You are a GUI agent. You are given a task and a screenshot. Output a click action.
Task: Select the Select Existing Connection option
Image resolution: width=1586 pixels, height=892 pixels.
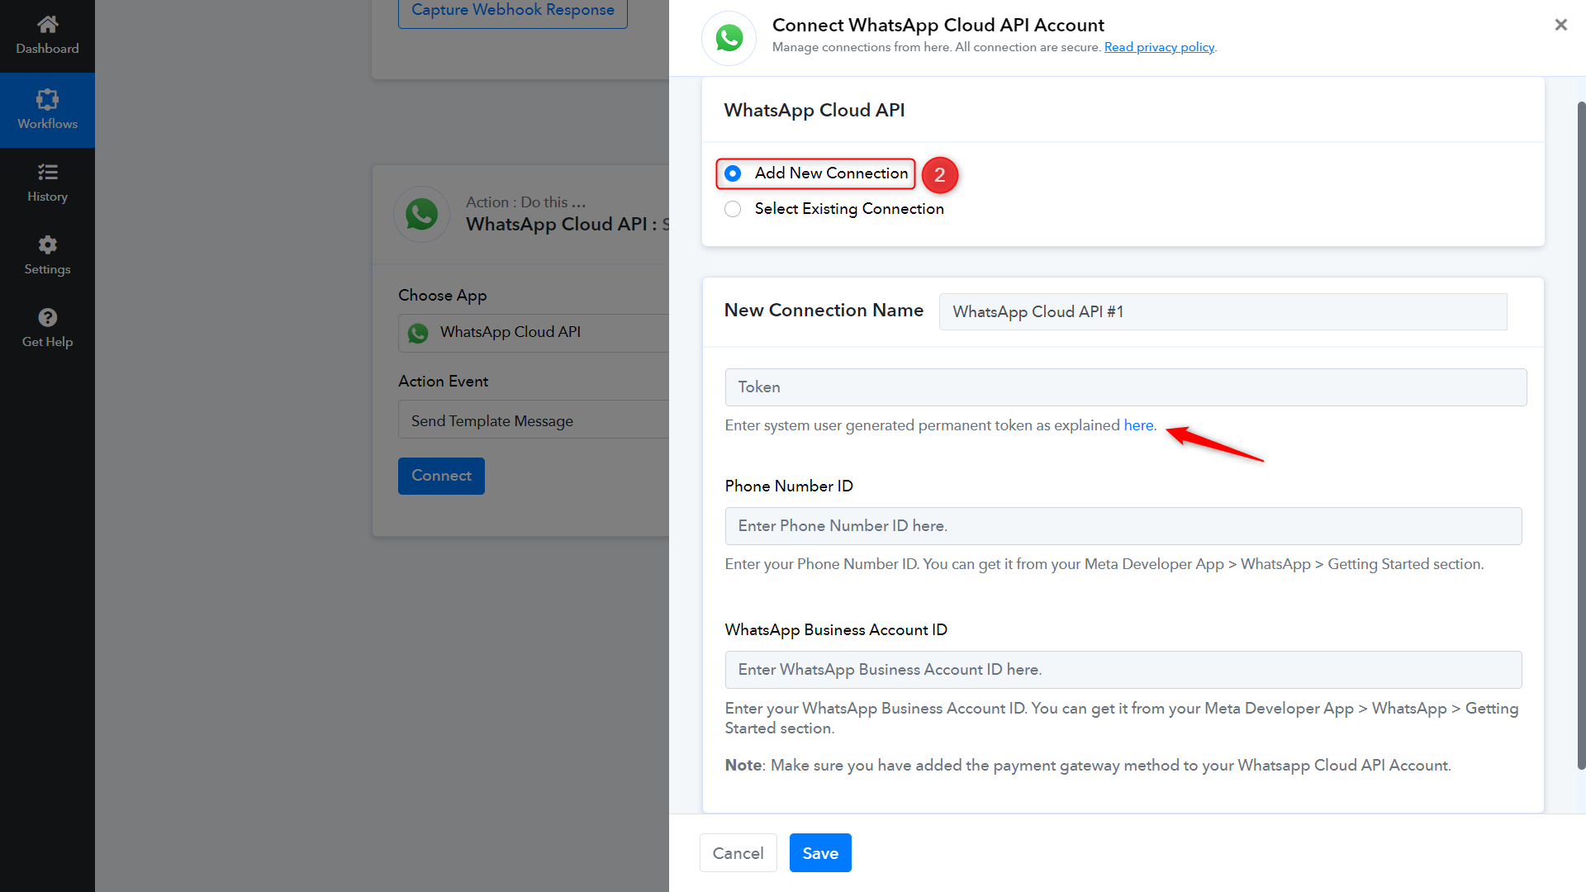coord(733,209)
